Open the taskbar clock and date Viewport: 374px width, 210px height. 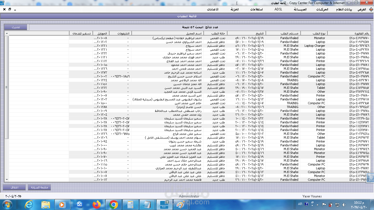(359, 204)
